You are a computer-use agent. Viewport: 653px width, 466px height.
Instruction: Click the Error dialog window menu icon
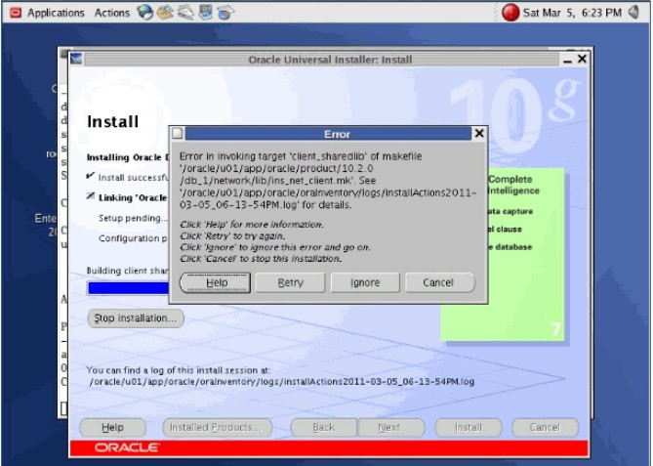tap(178, 134)
